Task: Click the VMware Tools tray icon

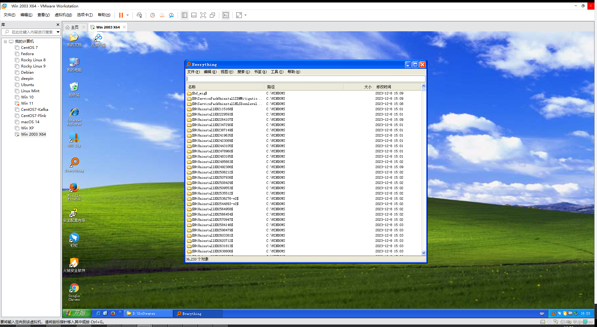Action: click(570, 313)
